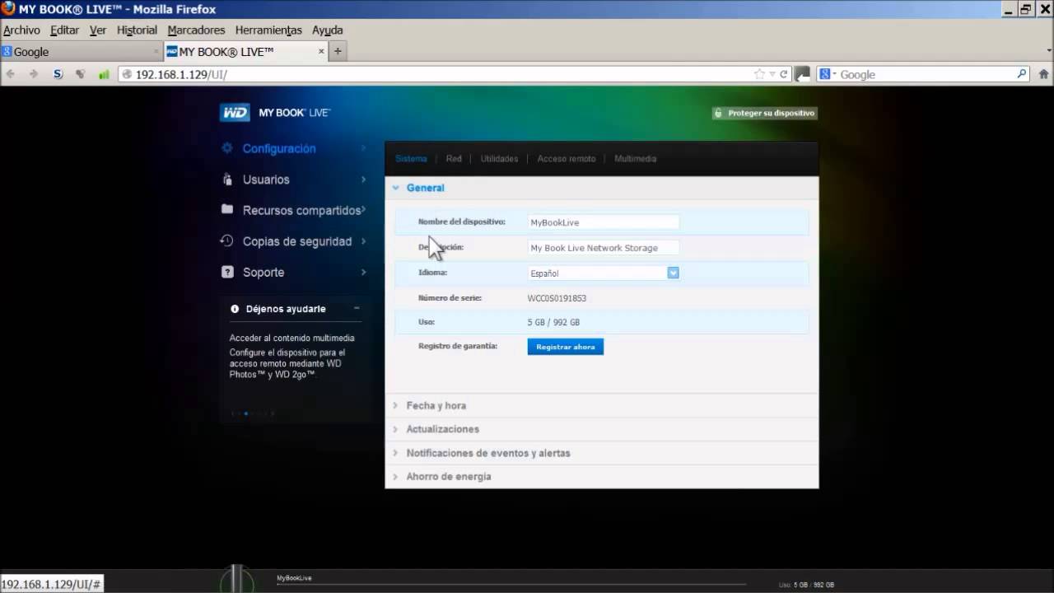The height and width of the screenshot is (593, 1054).
Task: Reload the page with the refresh icon
Action: click(x=784, y=74)
